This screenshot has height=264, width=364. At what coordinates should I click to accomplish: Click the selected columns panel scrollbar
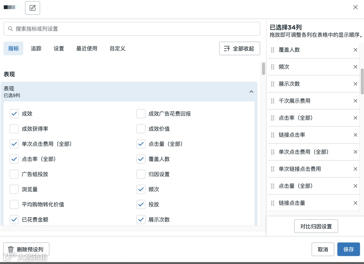[x=362, y=81]
